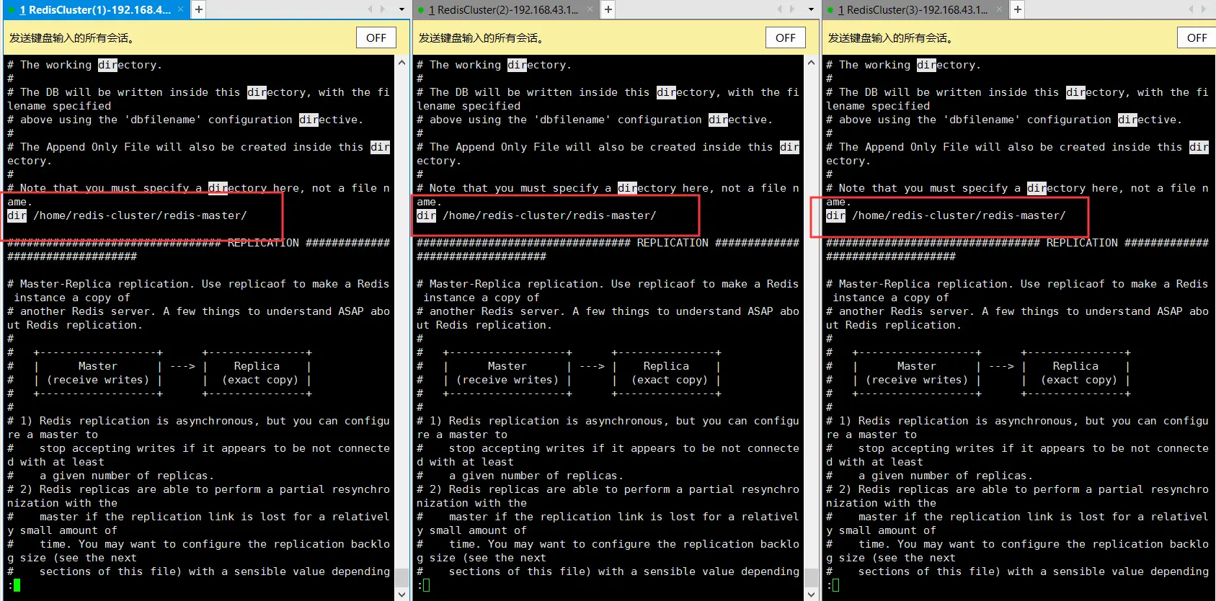Viewport: 1216px width, 601px height.
Task: Click scrollbar thumb in RedisCluster(2) terminal
Action: (812, 577)
